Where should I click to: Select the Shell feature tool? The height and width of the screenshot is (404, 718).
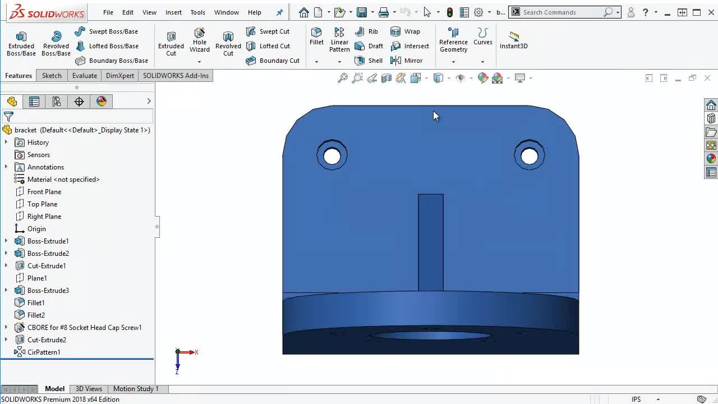click(369, 61)
